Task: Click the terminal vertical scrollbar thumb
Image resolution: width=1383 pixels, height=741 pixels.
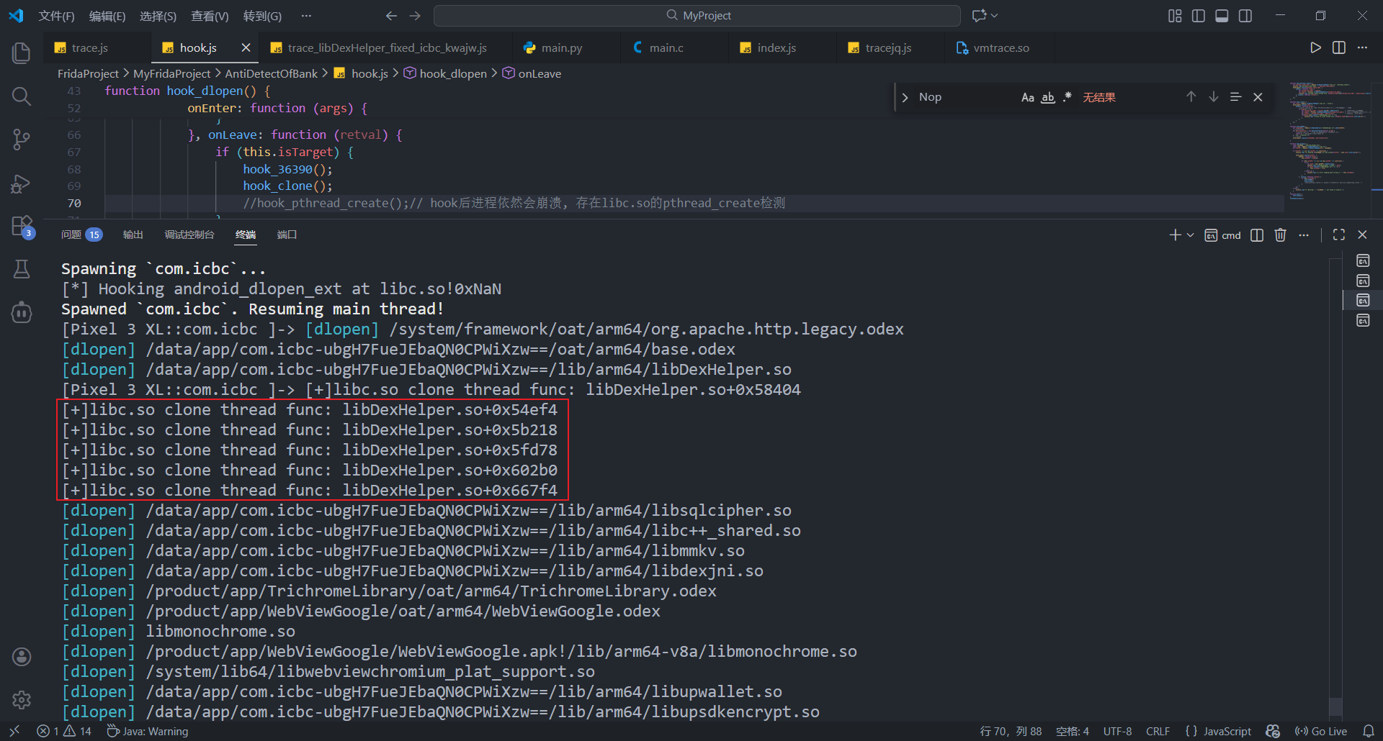Action: click(x=1335, y=706)
